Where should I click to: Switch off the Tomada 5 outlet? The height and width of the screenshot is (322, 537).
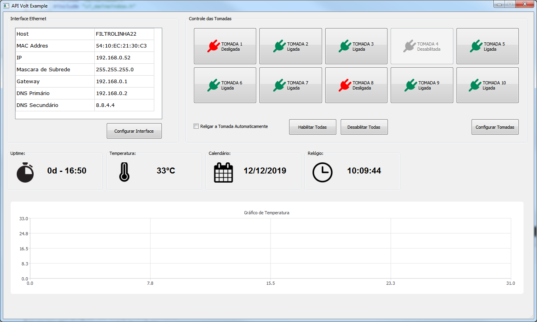pos(487,46)
